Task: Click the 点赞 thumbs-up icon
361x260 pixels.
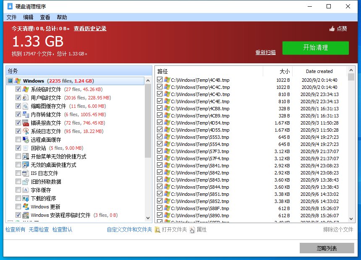Action: tap(332, 29)
